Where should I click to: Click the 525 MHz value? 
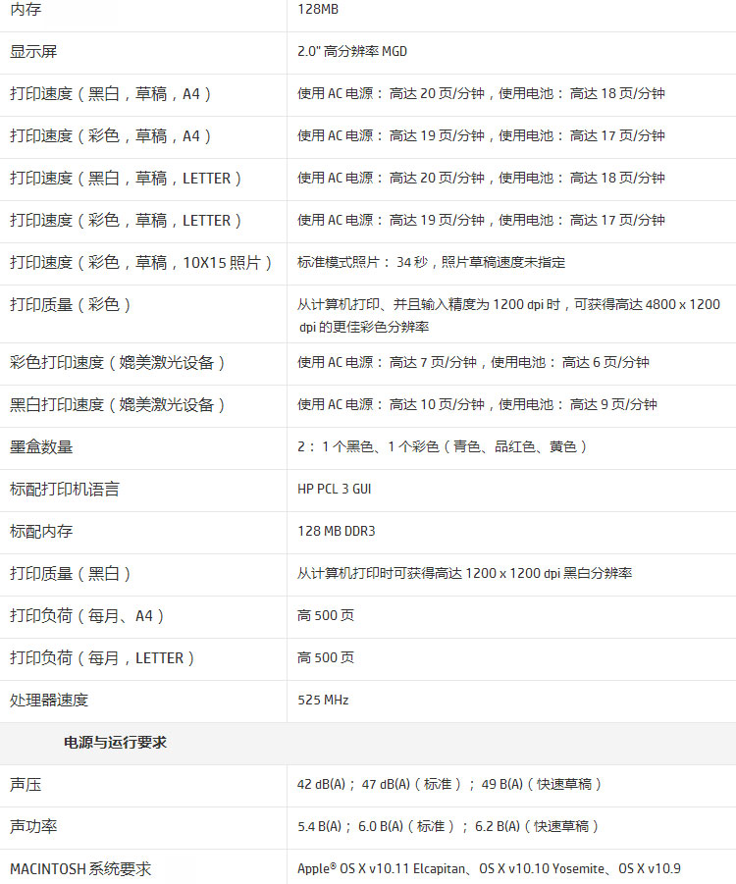point(323,701)
